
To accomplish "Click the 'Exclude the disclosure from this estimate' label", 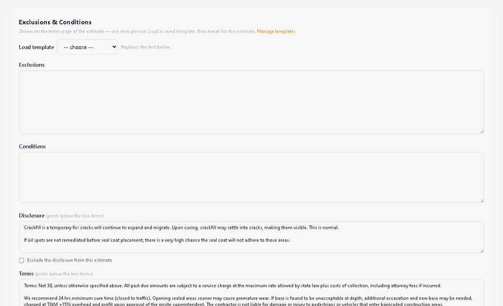I will tap(69, 260).
